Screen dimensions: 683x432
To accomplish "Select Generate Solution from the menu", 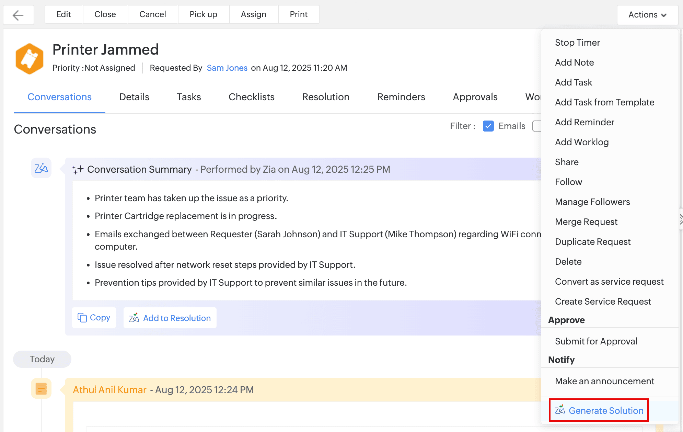I will click(606, 410).
